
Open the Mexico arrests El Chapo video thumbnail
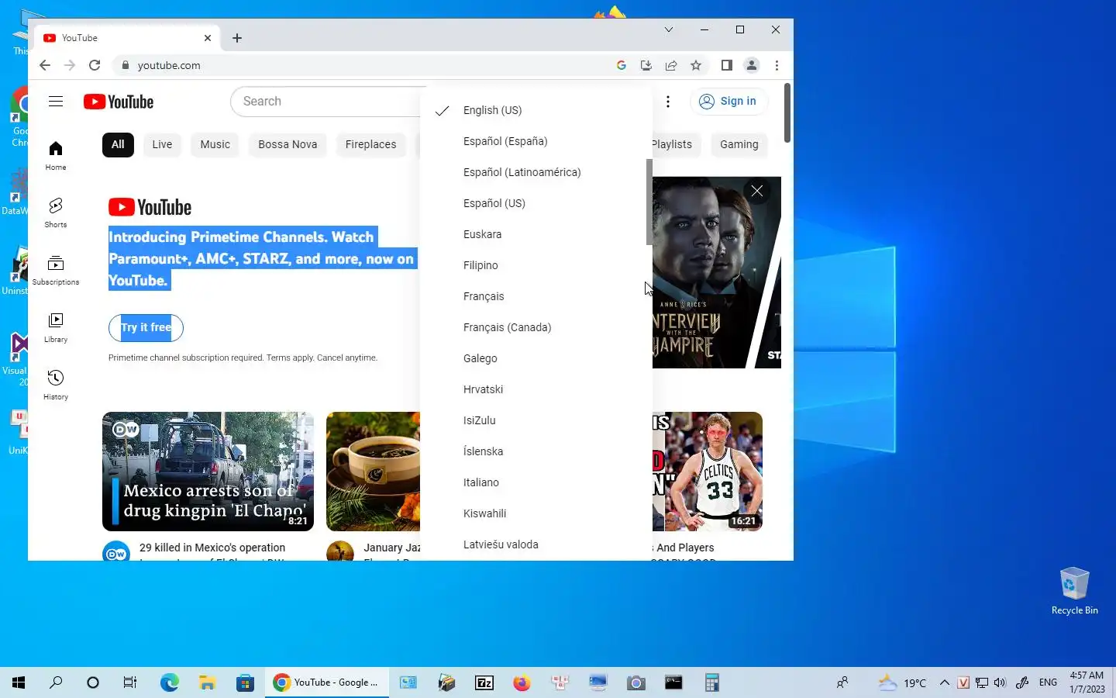point(208,472)
